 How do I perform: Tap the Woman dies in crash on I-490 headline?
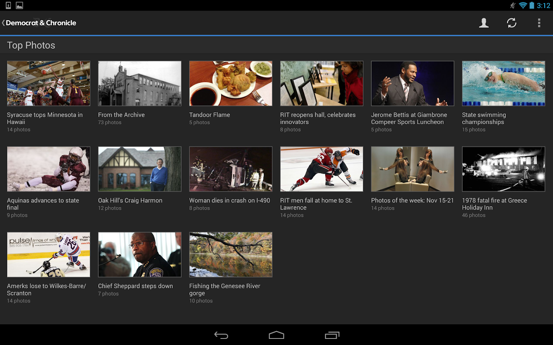tap(229, 200)
